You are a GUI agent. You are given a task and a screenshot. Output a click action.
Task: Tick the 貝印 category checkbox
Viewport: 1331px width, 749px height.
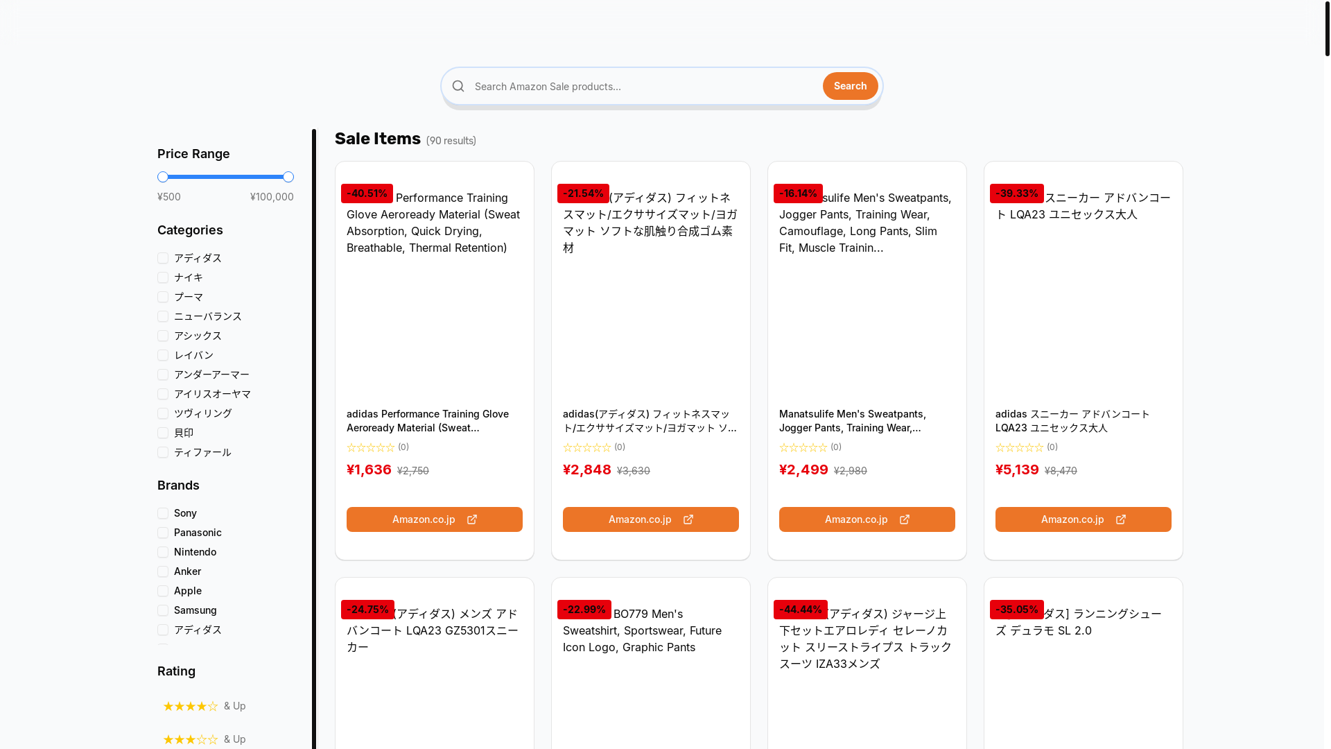[x=163, y=433]
